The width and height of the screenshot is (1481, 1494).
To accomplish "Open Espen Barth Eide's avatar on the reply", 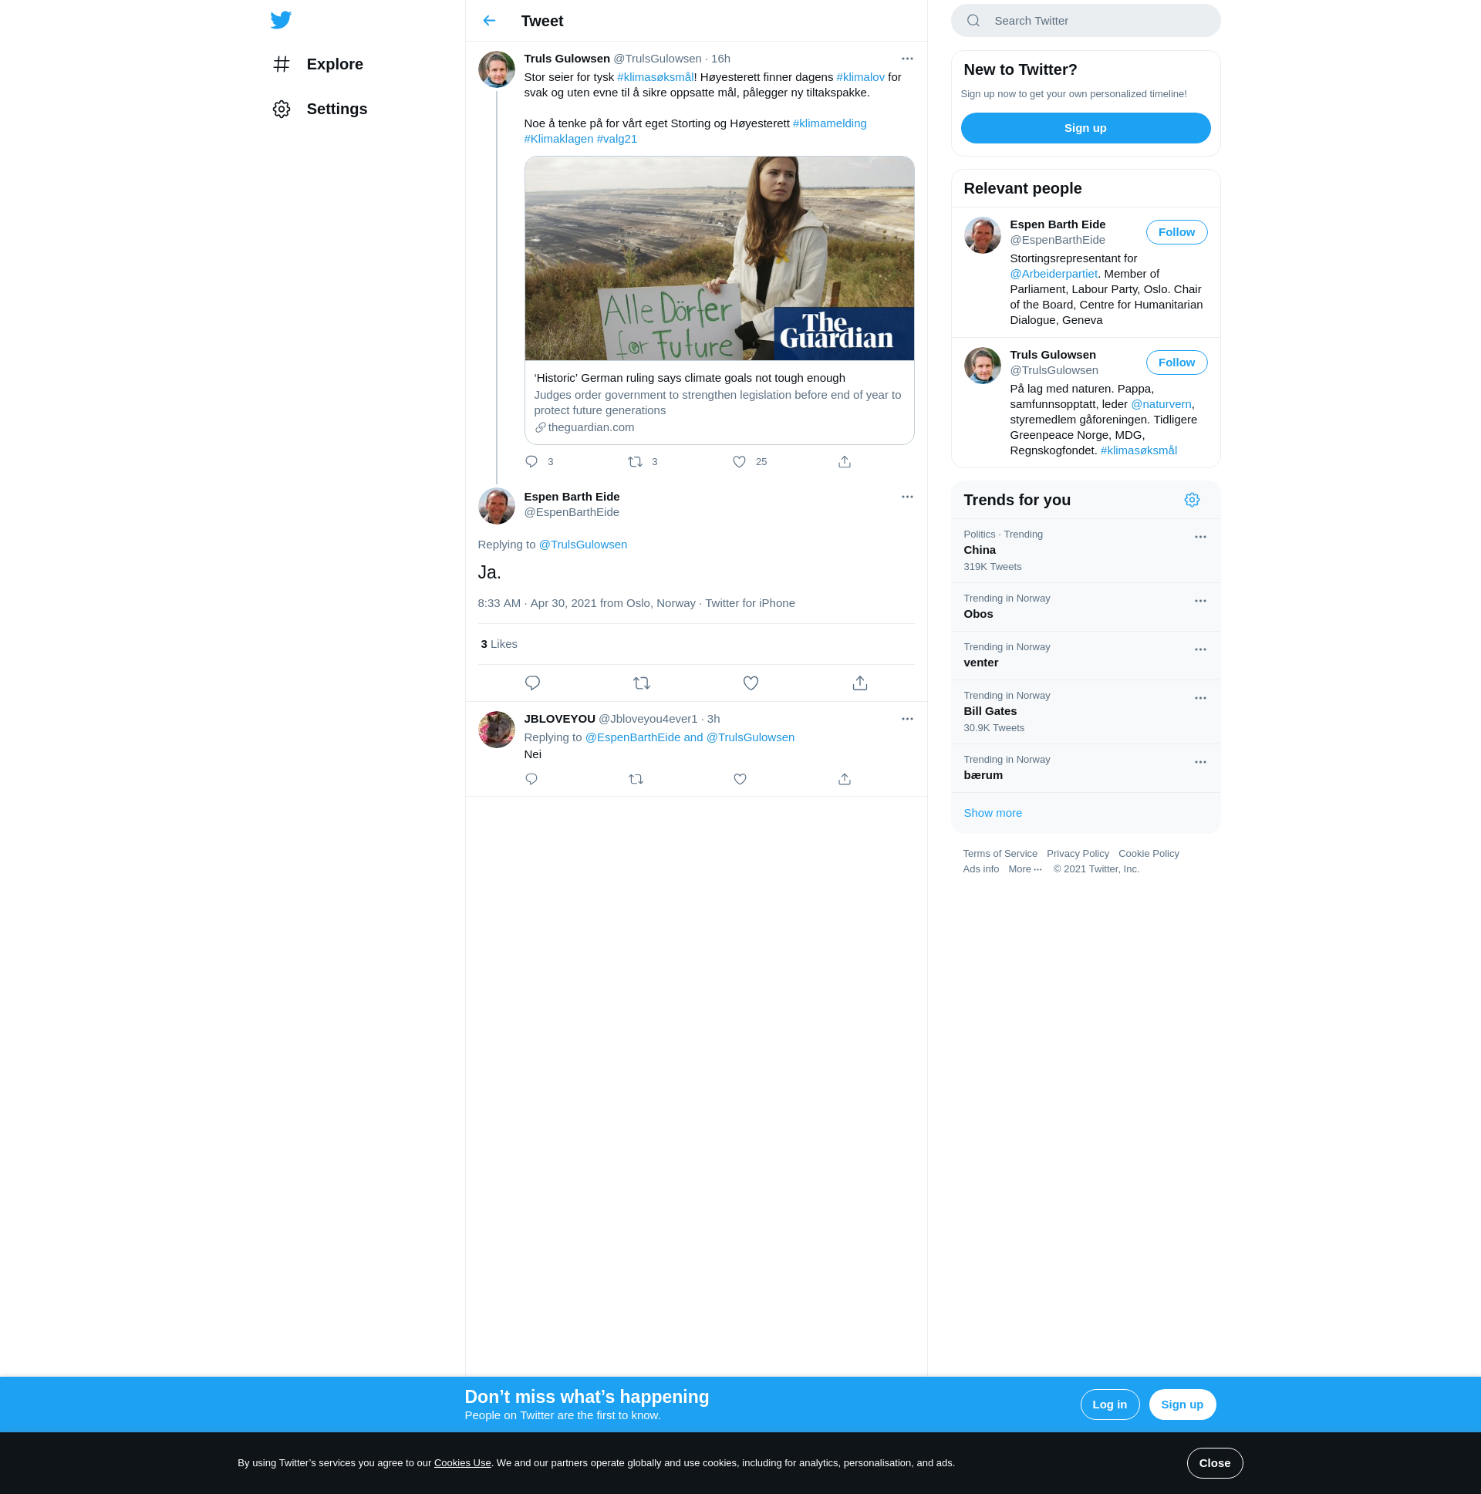I will [497, 507].
